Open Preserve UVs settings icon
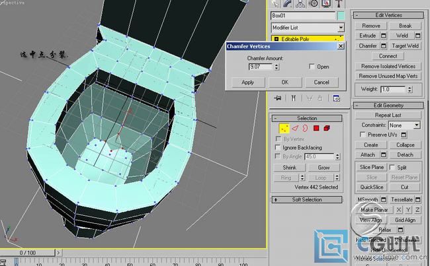The image size is (430, 266). [x=404, y=135]
